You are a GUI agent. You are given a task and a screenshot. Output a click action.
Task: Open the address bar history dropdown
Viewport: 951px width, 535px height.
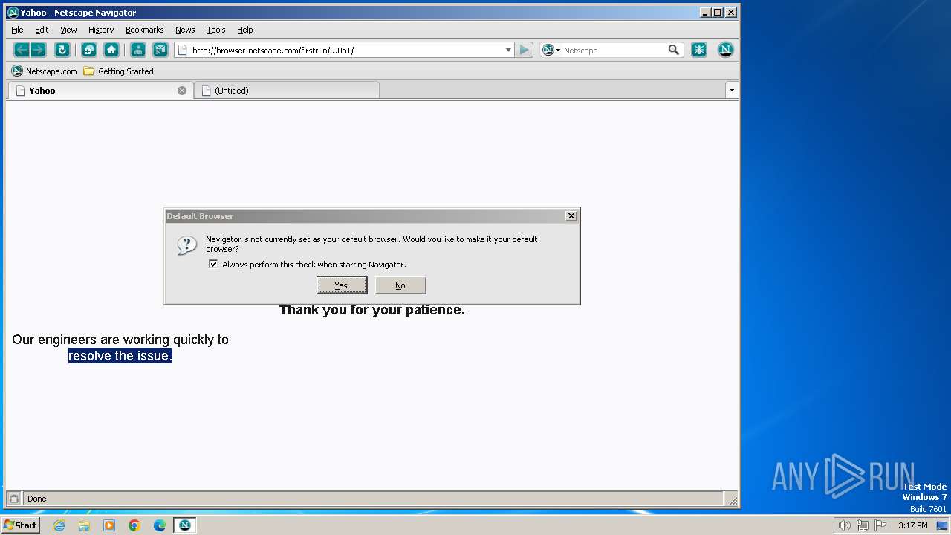coord(508,50)
